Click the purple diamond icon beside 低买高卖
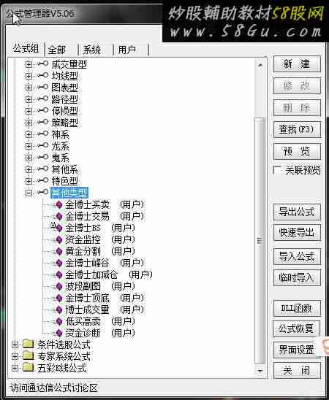329x400 pixels. 59,321
